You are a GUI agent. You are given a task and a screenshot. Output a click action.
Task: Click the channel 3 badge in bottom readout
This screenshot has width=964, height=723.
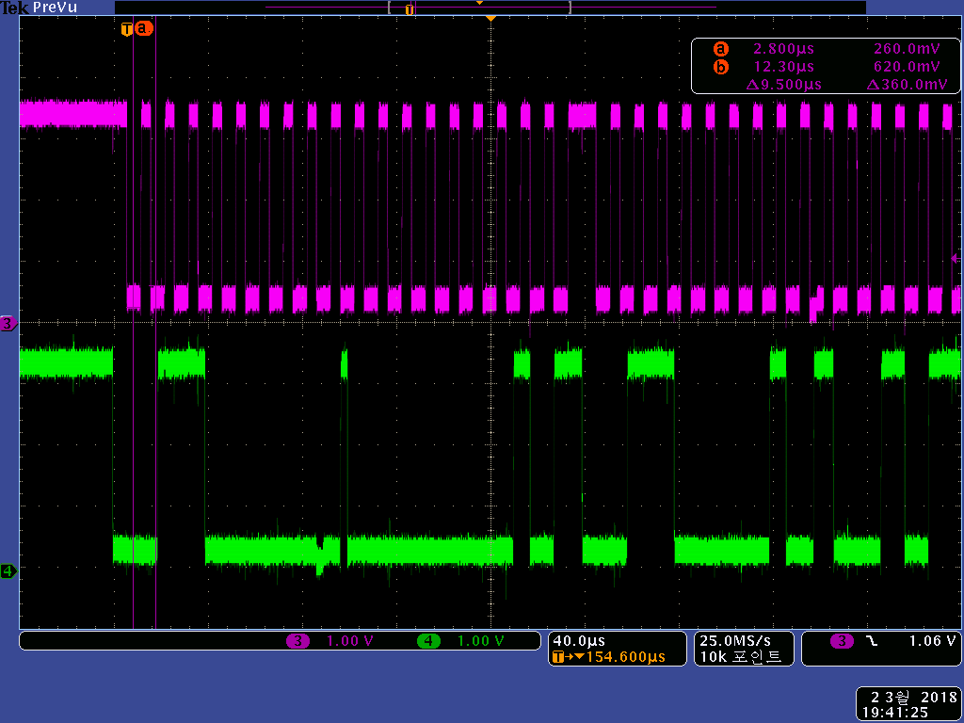298,641
